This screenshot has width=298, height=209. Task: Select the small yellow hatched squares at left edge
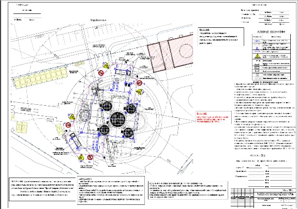(21, 127)
